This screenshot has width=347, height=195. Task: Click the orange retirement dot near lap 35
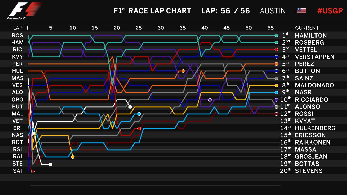pyautogui.click(x=183, y=71)
